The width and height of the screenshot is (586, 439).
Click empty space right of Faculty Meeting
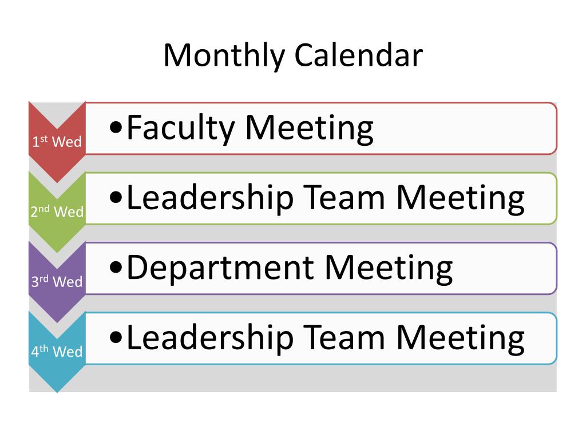[464, 129]
